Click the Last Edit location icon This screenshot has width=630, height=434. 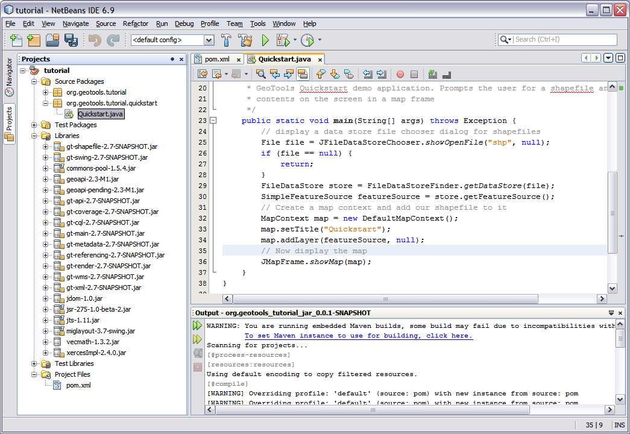pos(203,74)
